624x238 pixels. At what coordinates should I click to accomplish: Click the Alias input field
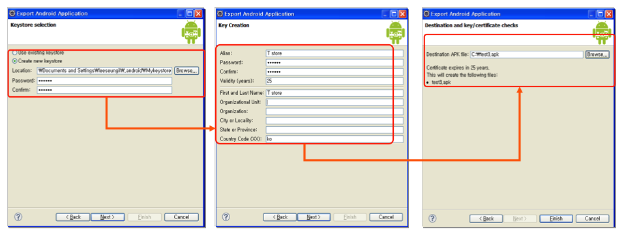point(334,53)
